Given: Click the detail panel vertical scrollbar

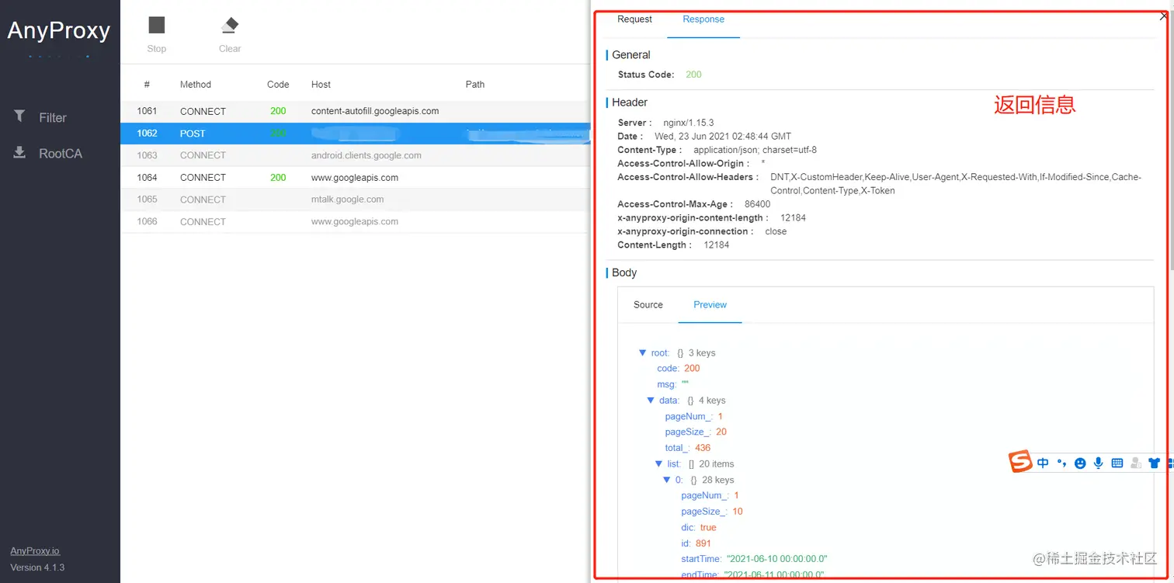Looking at the screenshot, I should pos(1170,140).
